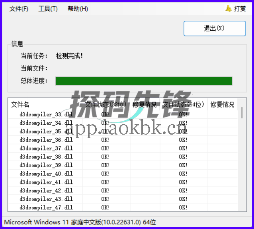The width and height of the screenshot is (254, 229).
Task: Click 64-bit OK! status of d3dcompiler_42.dll
Action: pos(183,190)
